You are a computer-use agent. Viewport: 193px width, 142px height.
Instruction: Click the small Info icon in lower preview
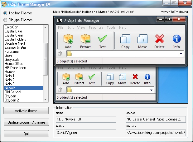(x=147, y=77)
